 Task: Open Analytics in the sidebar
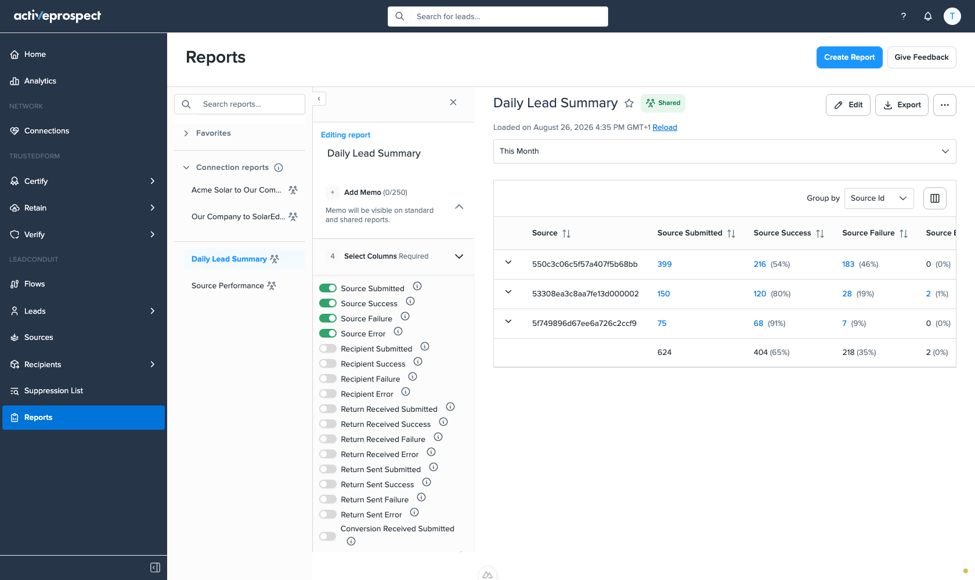point(84,81)
